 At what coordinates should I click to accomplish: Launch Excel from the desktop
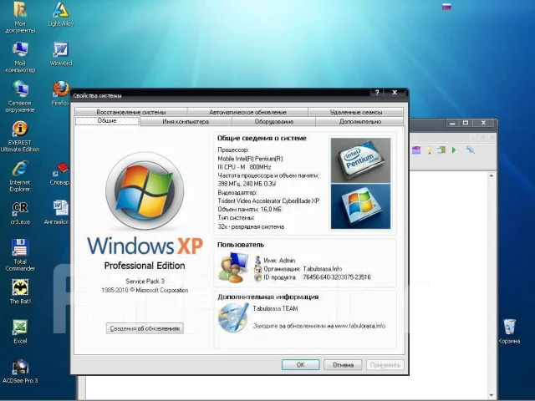pyautogui.click(x=20, y=332)
